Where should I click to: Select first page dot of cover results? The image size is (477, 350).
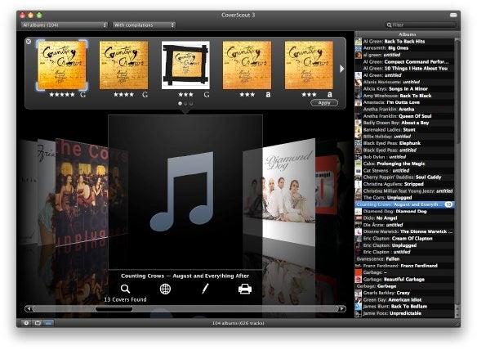point(180,104)
